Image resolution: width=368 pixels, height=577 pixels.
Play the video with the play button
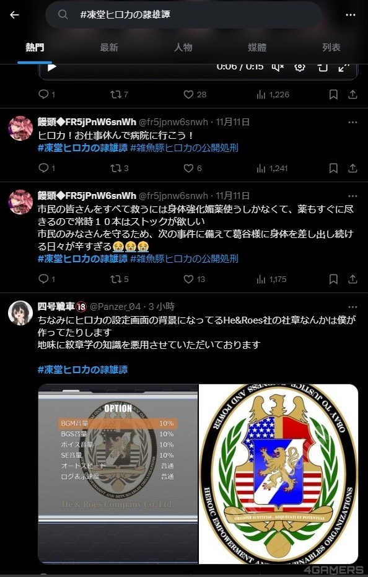point(52,67)
